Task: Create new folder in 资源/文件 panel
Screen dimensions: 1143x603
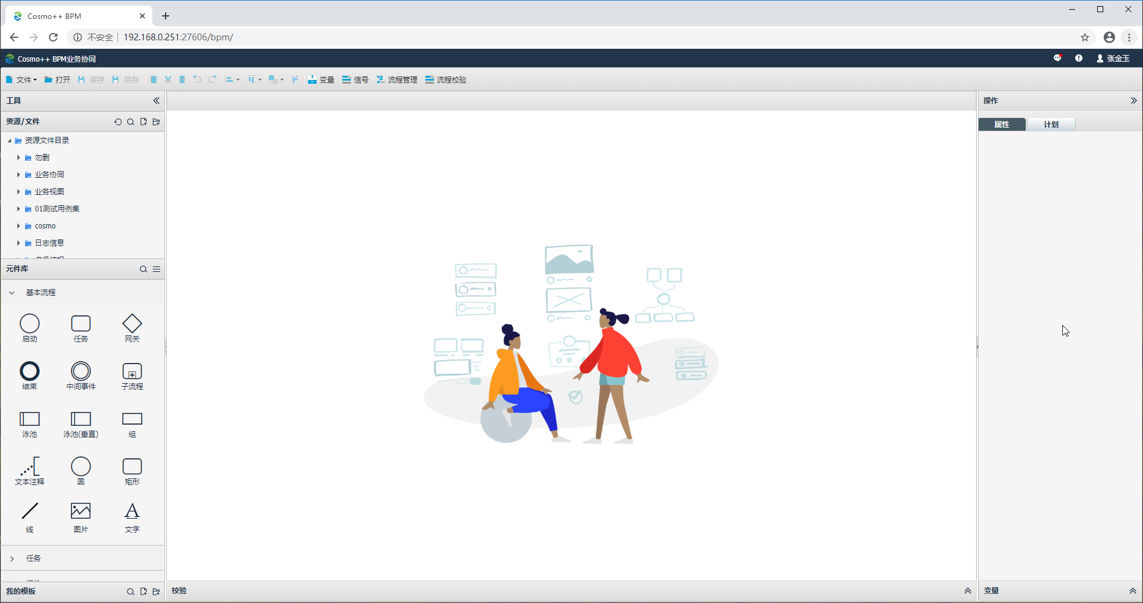Action: click(x=156, y=122)
